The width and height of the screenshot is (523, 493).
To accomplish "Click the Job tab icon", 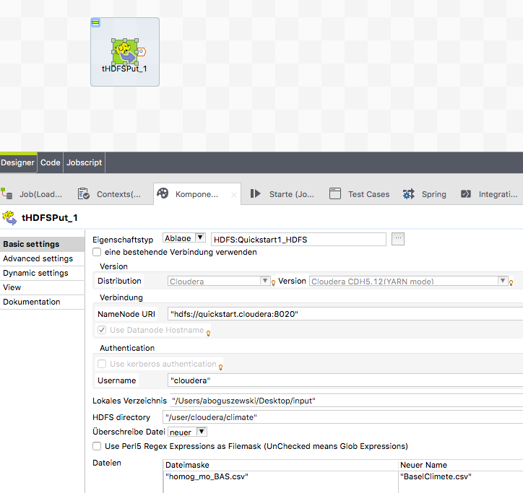I will click(x=7, y=193).
